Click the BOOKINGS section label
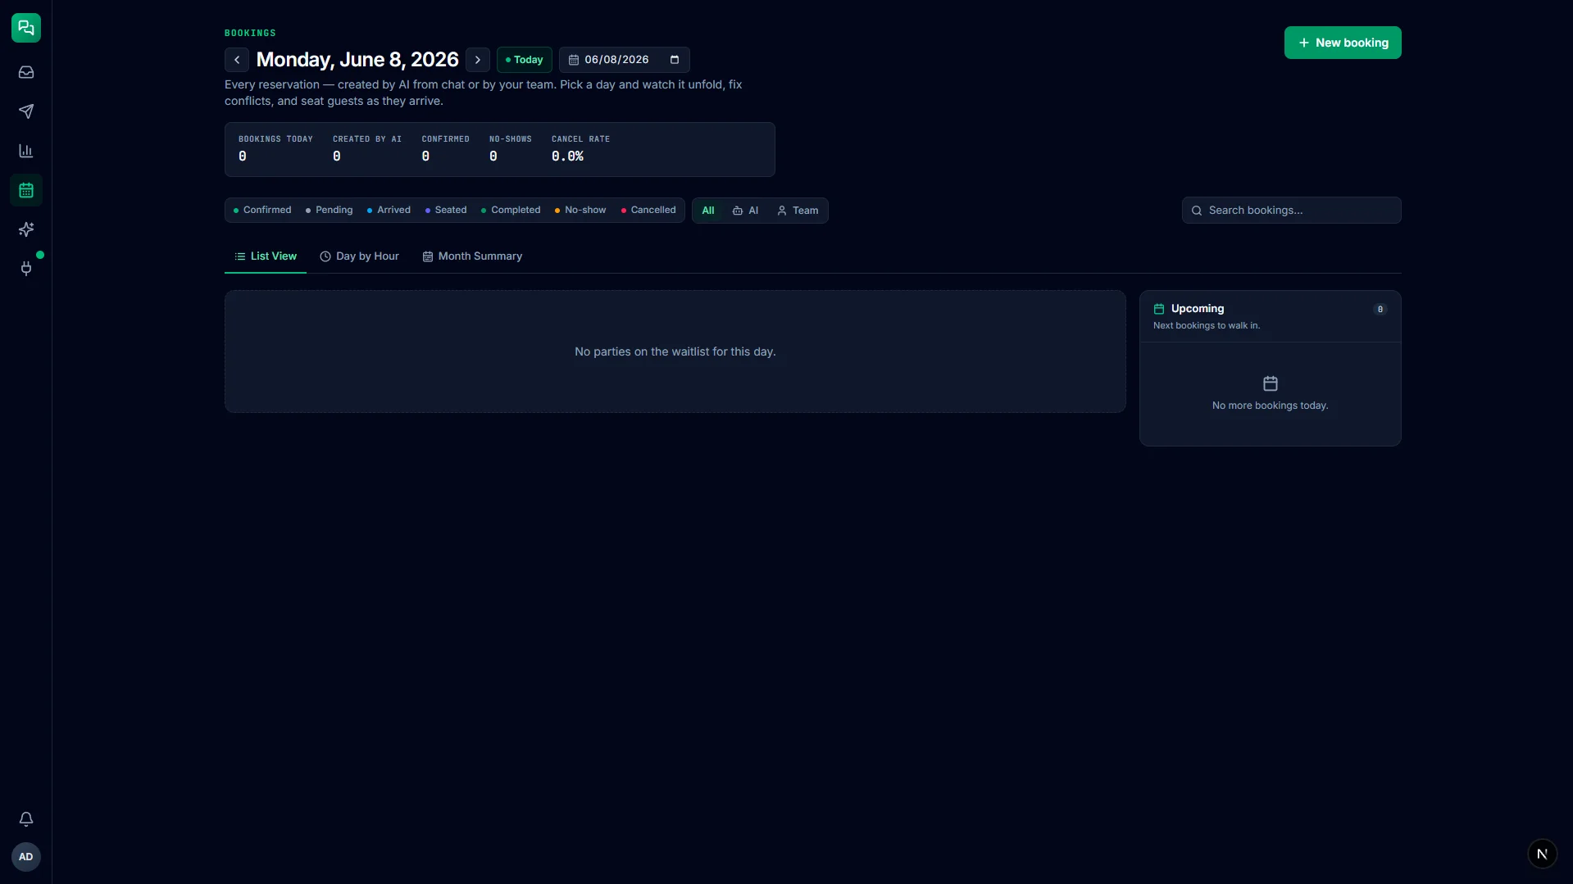This screenshot has height=884, width=1573. tap(250, 33)
